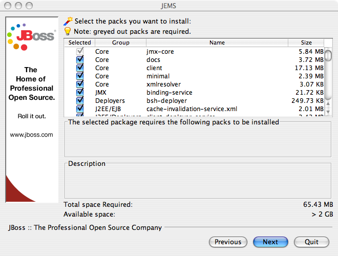Click the magic wand icon beside Select the packs
The image size is (338, 256).
click(68, 21)
